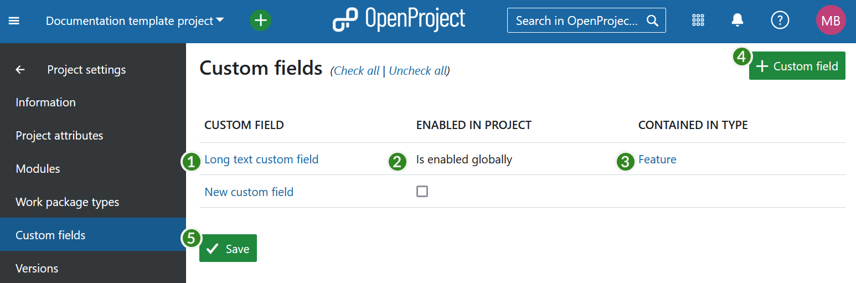This screenshot has width=856, height=283.
Task: Open the help question mark icon
Action: point(780,21)
